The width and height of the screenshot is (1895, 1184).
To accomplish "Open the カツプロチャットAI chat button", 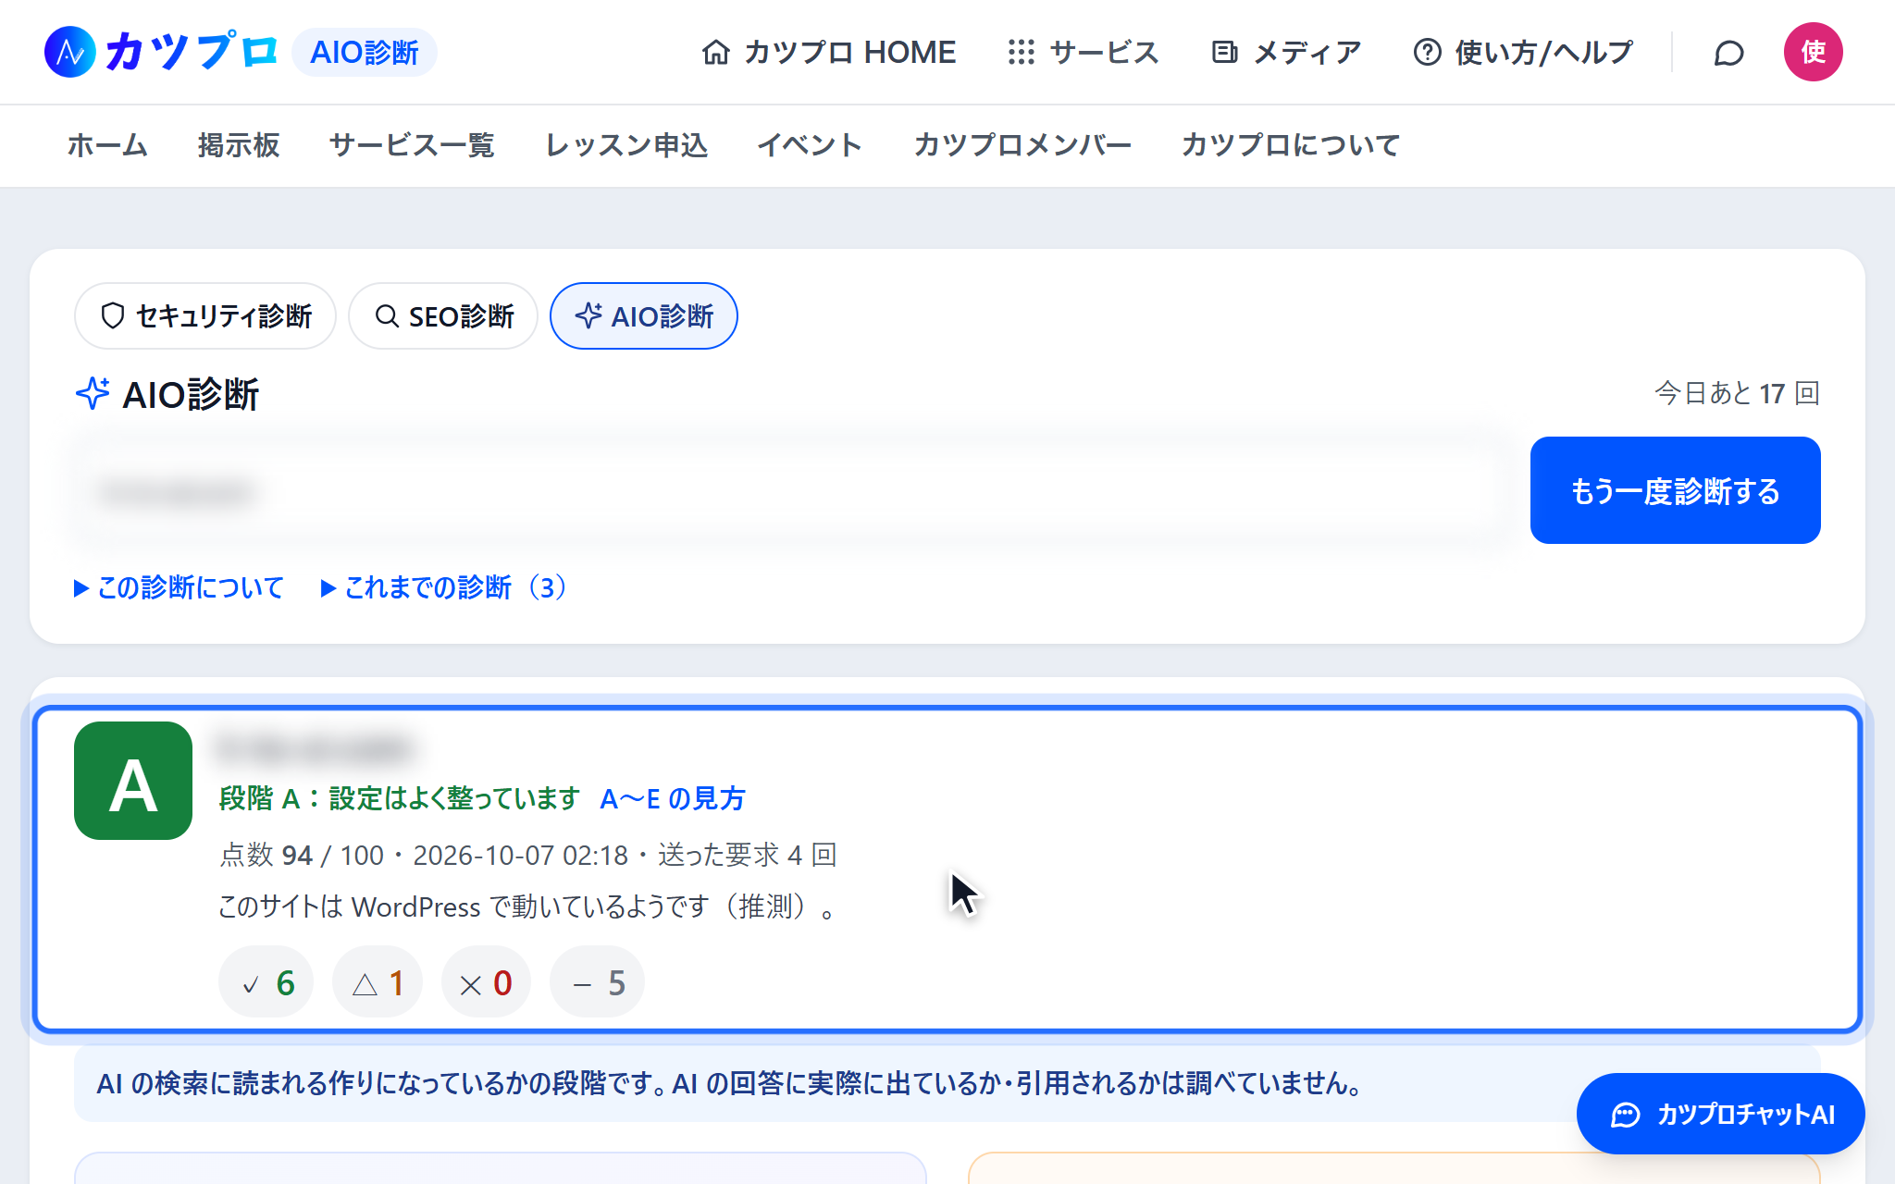I will [1720, 1115].
